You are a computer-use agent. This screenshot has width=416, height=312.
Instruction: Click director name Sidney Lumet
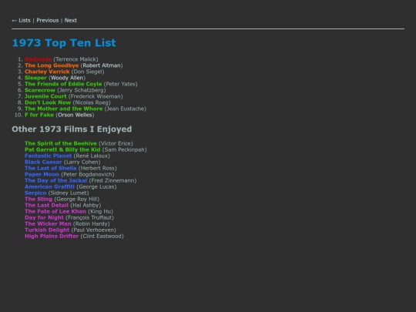coord(69,193)
